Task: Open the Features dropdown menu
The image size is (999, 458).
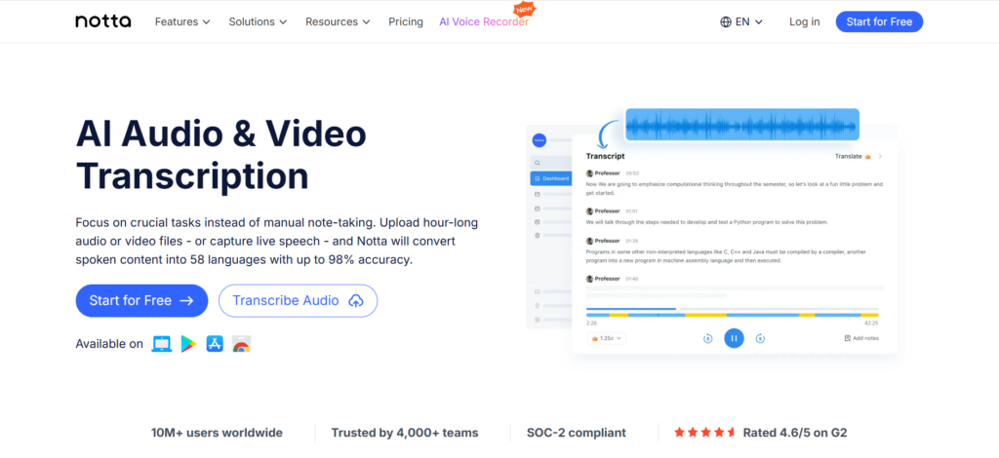Action: (182, 21)
